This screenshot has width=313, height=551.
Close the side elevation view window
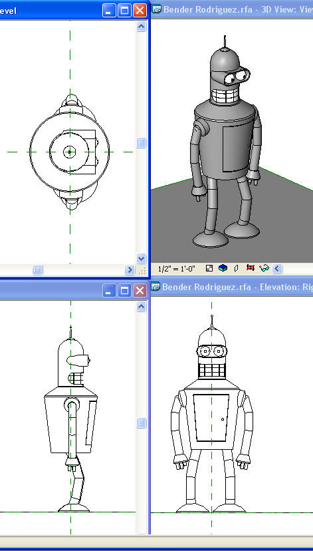click(x=140, y=290)
